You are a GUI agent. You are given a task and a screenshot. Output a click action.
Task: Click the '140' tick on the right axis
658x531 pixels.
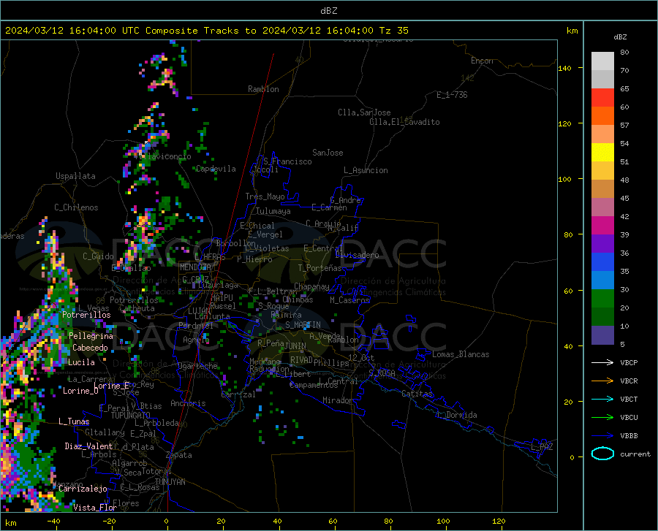pos(564,69)
